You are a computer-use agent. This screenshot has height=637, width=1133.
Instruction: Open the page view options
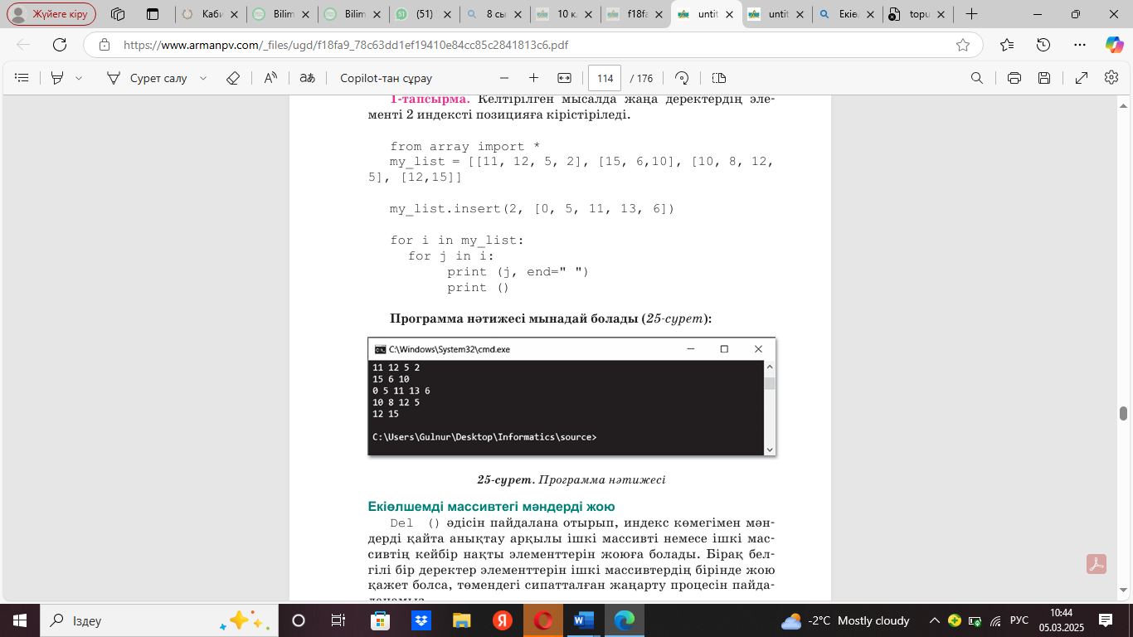pyautogui.click(x=718, y=78)
